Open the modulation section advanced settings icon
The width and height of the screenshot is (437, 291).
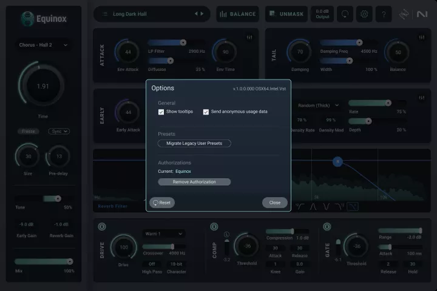click(x=422, y=98)
